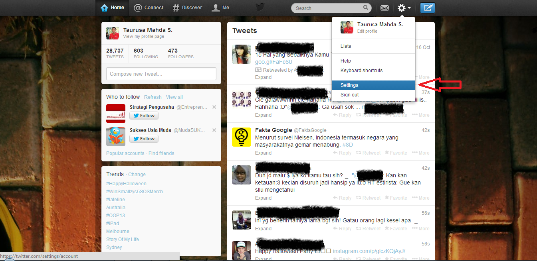Expand the Fakta Google tweet

(x=263, y=153)
